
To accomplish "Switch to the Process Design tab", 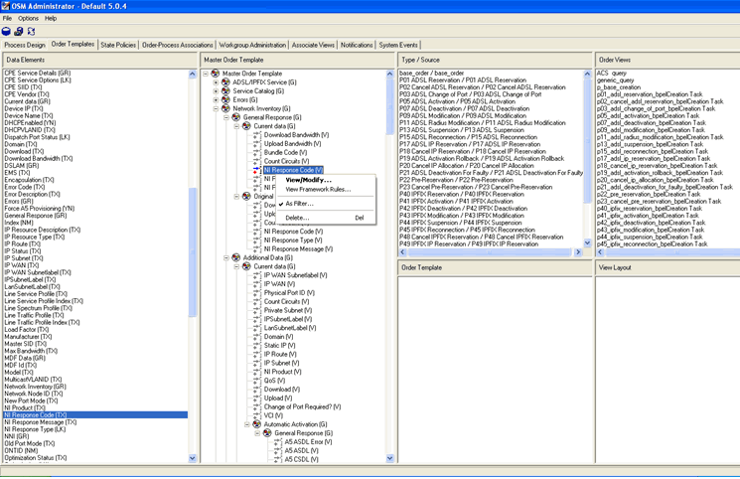I will [x=25, y=45].
